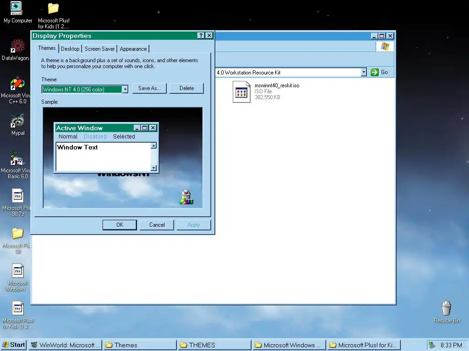Viewport: 469px width, 351px height.
Task: Click the system tray icon beside clock
Action: tap(431, 345)
